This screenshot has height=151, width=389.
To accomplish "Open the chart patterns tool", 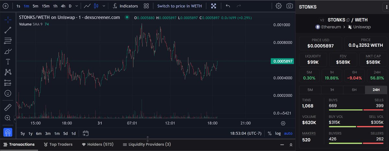I will pyautogui.click(x=8, y=72).
